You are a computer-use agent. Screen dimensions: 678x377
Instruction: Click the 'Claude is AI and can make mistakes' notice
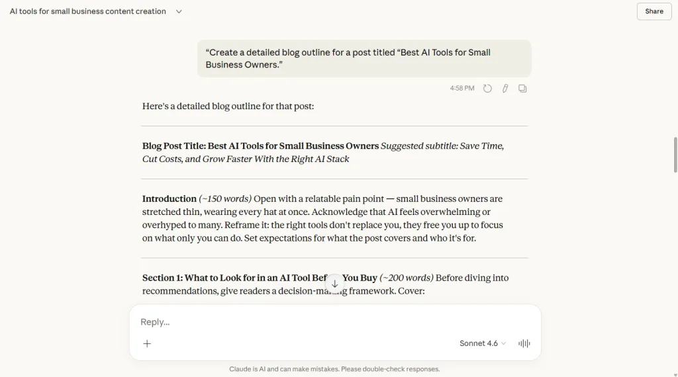[x=334, y=369]
